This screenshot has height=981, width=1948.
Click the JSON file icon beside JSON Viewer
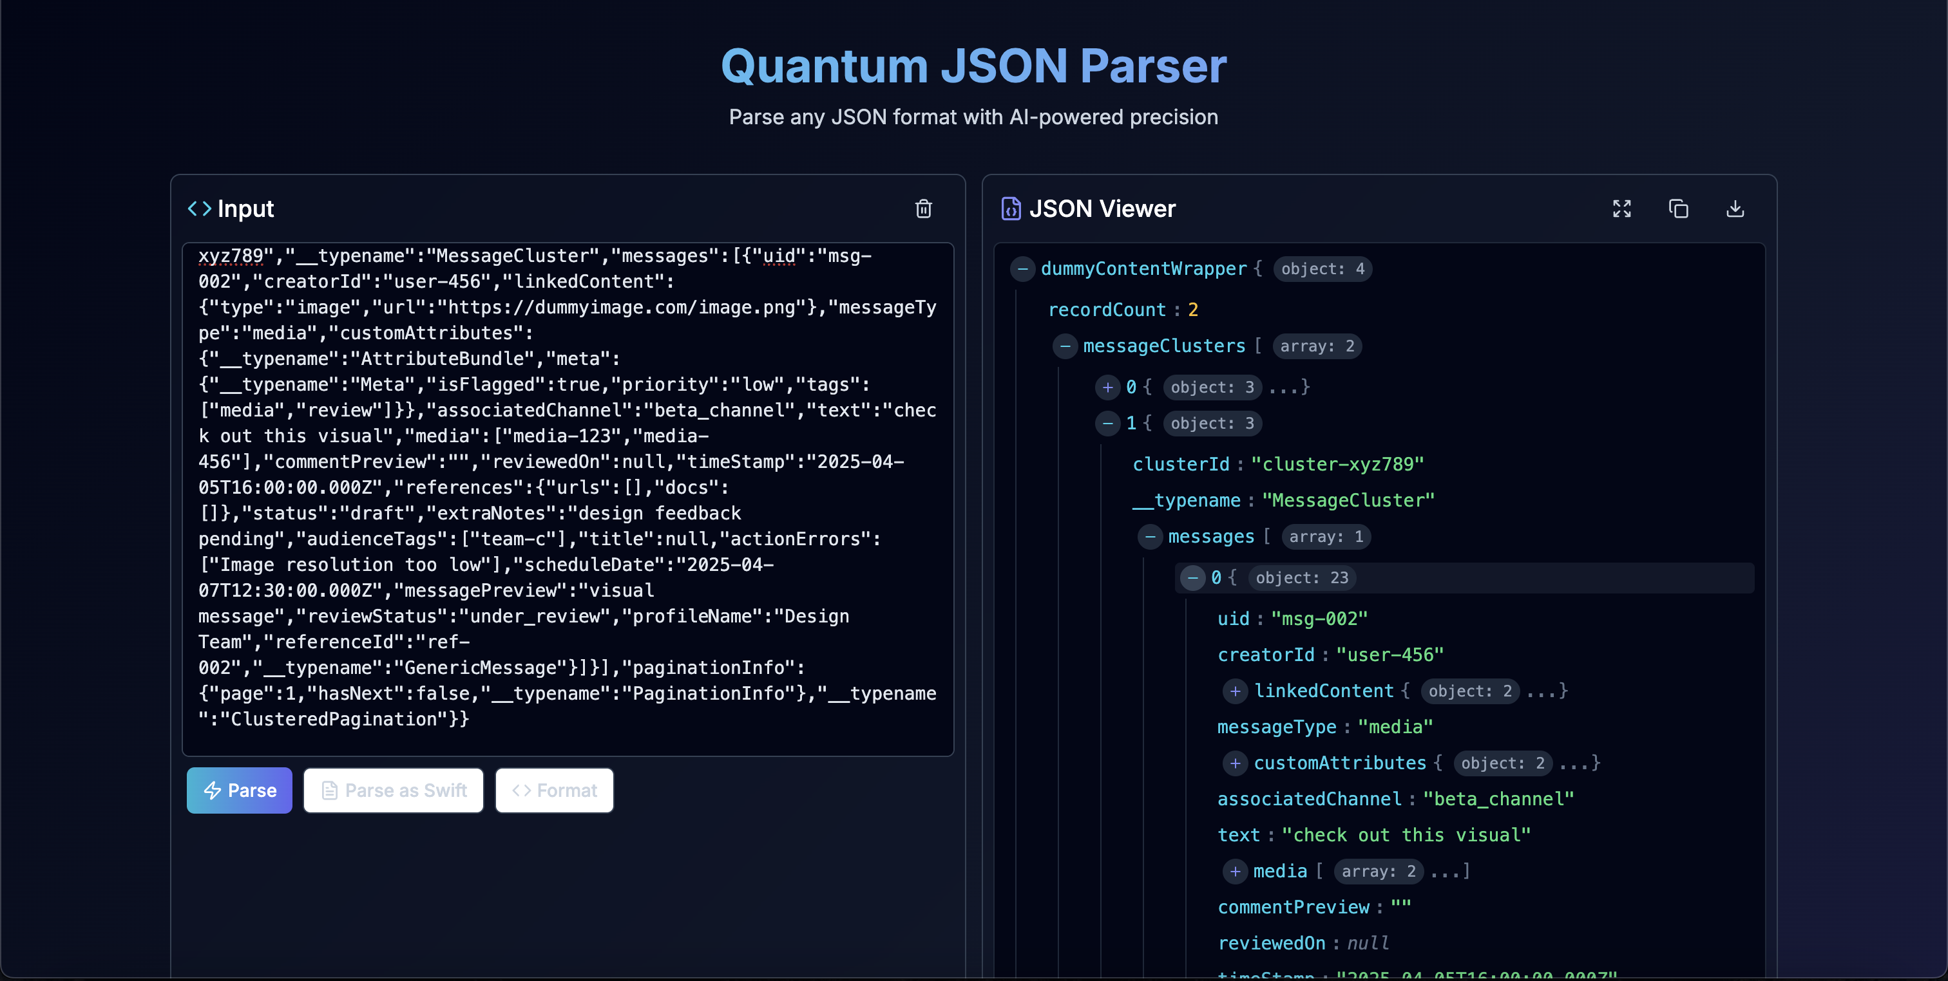[1010, 209]
